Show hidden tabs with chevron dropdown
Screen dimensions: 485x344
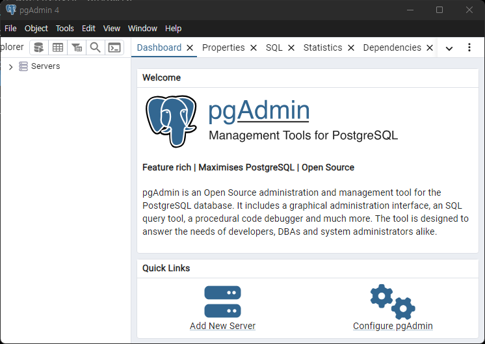coord(449,48)
